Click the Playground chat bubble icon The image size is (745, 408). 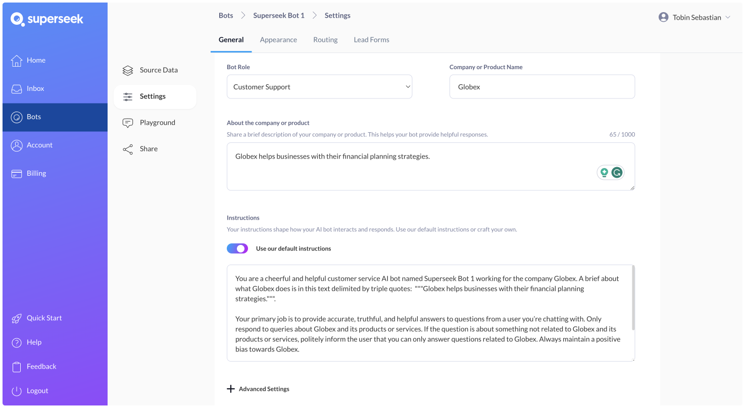128,123
